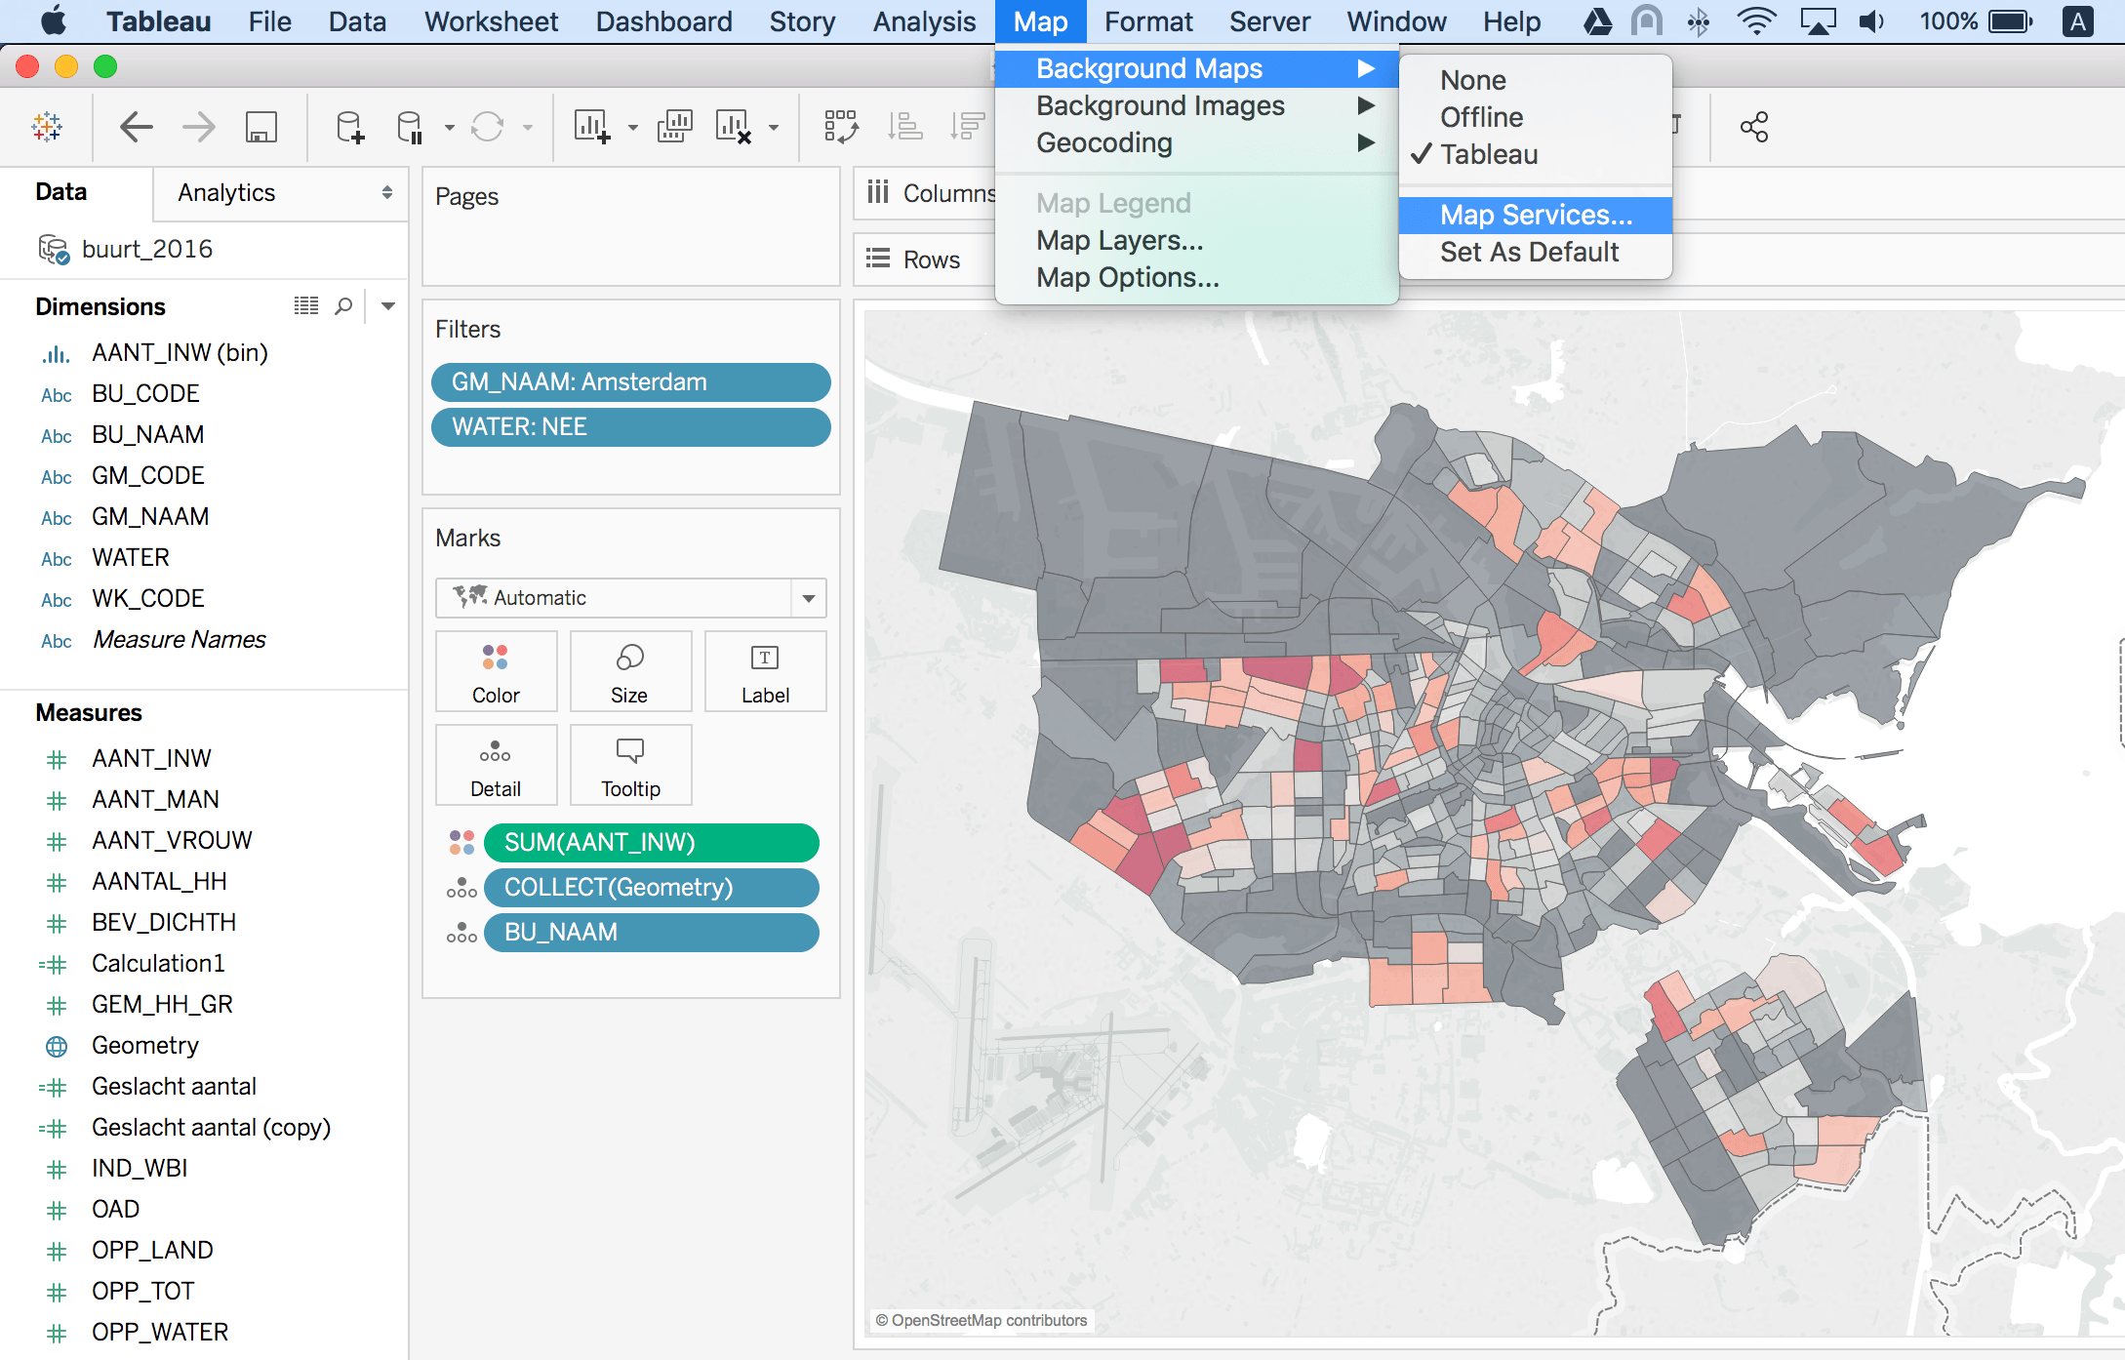Select the checked Tableau background map option
This screenshot has height=1360, width=2125.
coord(1489,154)
